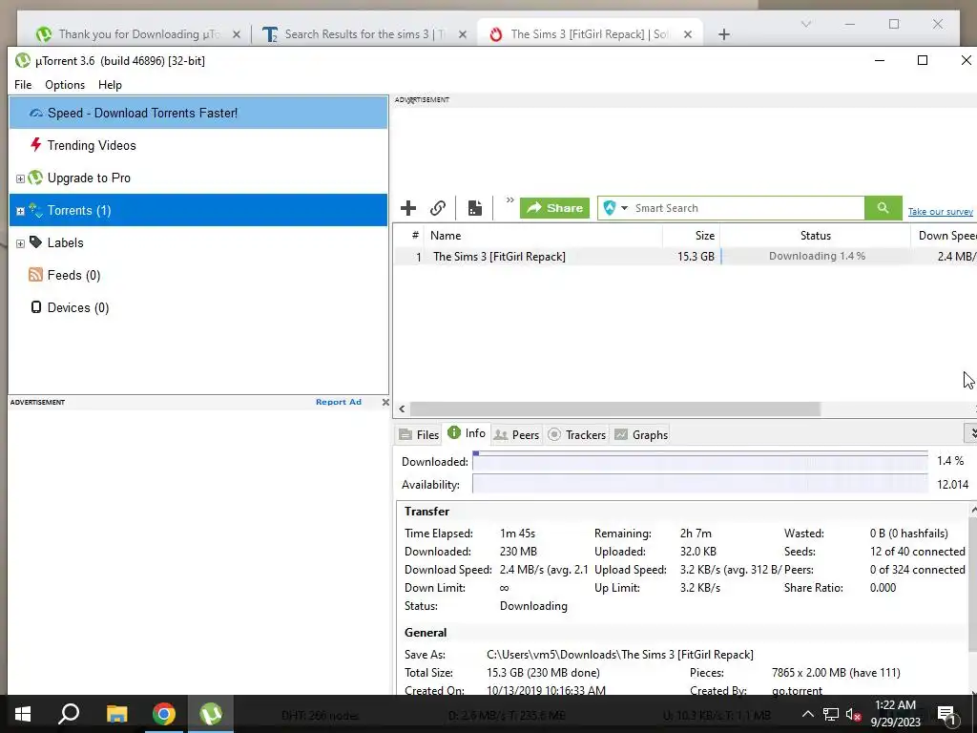
Task: Click the horizontal scrollbar in torrent list
Action: pos(615,408)
